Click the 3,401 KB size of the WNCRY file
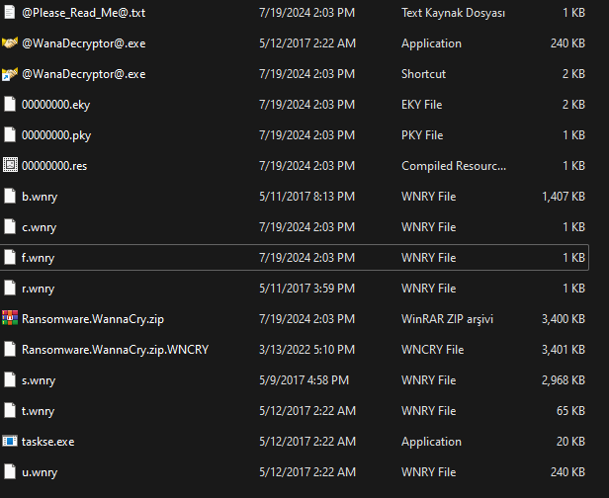Screen dimensions: 609x498 pos(564,349)
